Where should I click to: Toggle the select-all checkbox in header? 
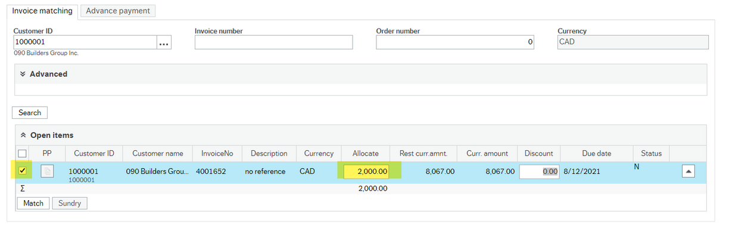pyautogui.click(x=23, y=153)
